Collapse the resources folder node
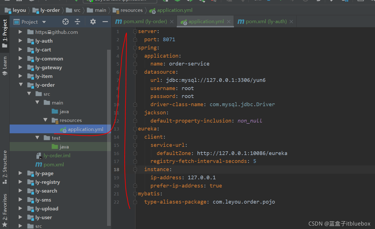Screen dimensions: 375x229 (x=45, y=120)
